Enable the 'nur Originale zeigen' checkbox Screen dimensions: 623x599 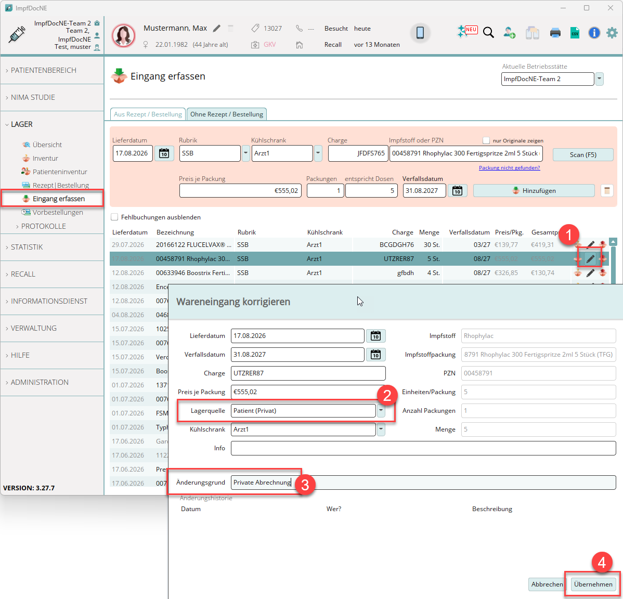point(486,140)
